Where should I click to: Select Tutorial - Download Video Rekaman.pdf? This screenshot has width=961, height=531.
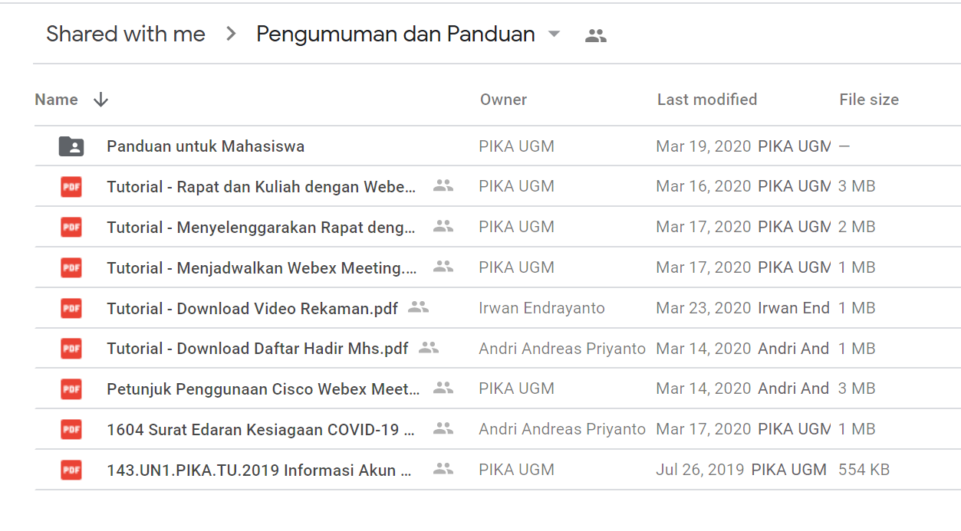tap(252, 308)
